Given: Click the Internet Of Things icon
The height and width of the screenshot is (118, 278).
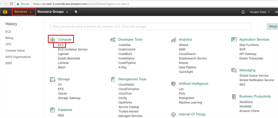Looking at the screenshot, I should click(x=173, y=115).
